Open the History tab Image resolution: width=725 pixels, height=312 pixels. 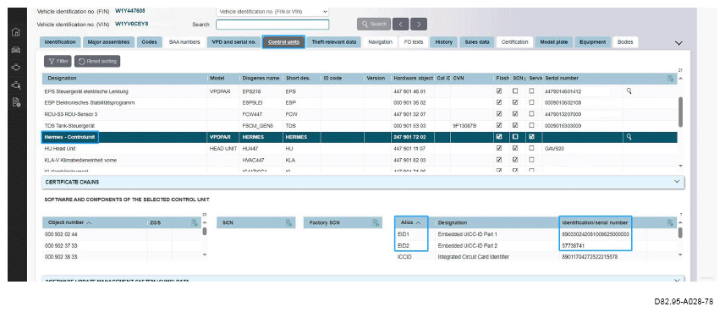coord(444,42)
